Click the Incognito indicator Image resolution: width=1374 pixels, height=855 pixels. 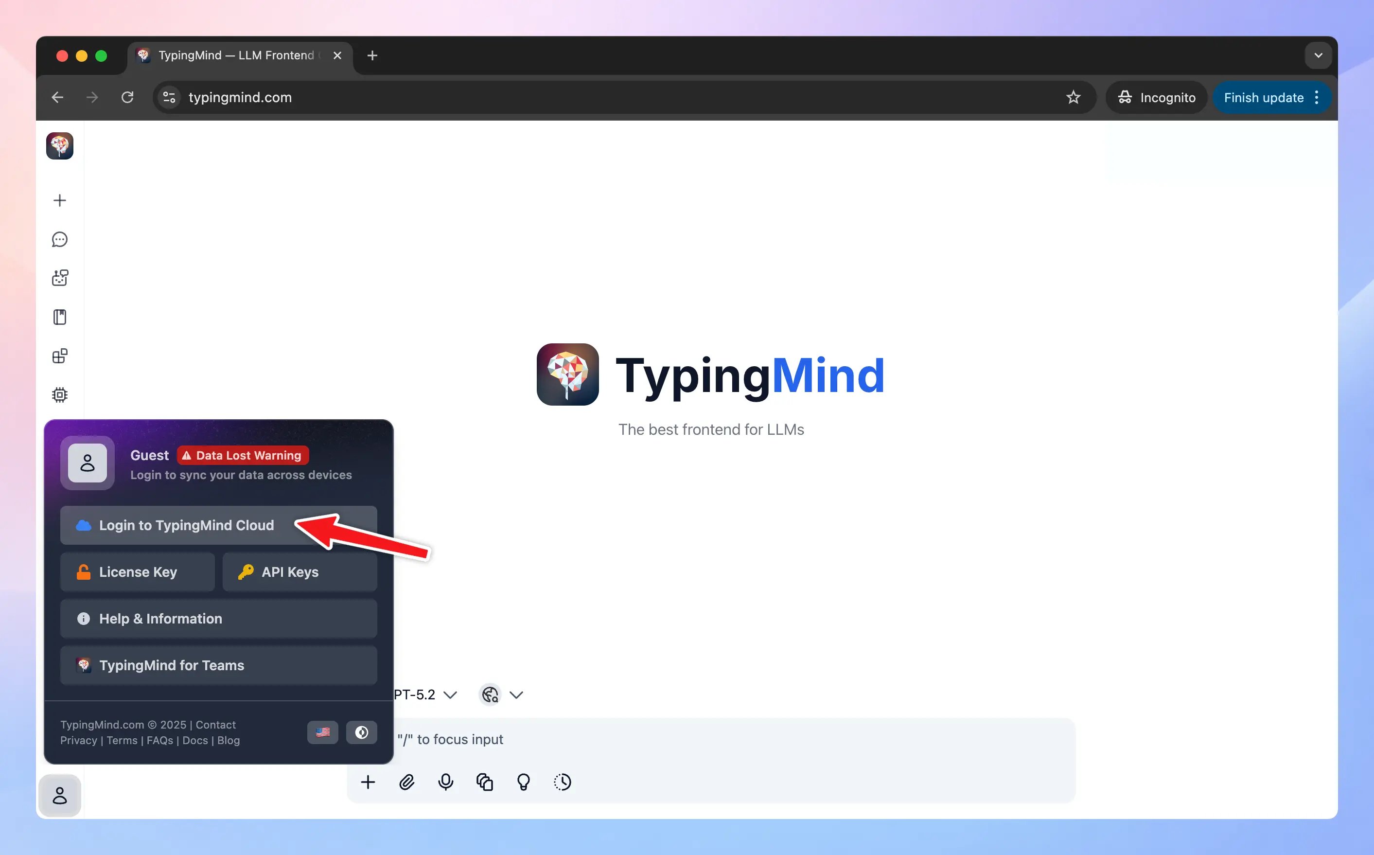click(1156, 97)
